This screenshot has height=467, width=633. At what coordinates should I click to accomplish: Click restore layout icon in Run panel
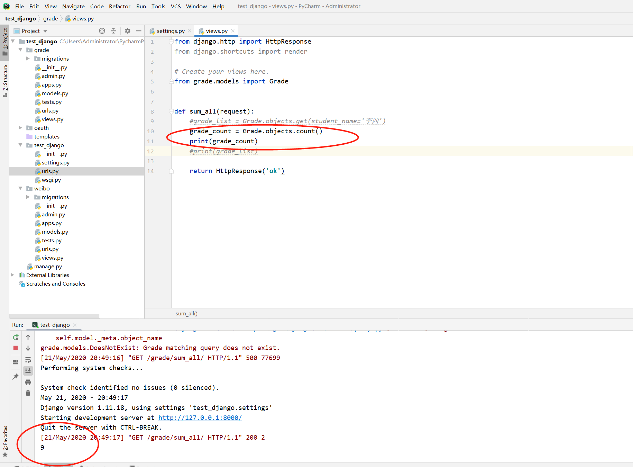point(16,362)
